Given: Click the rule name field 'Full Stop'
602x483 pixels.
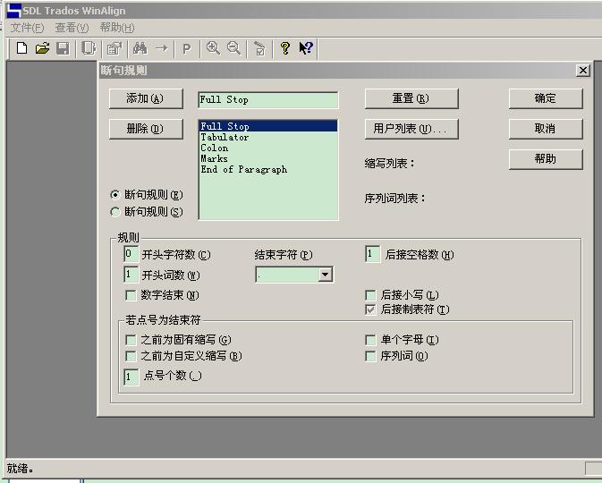Looking at the screenshot, I should click(x=268, y=100).
